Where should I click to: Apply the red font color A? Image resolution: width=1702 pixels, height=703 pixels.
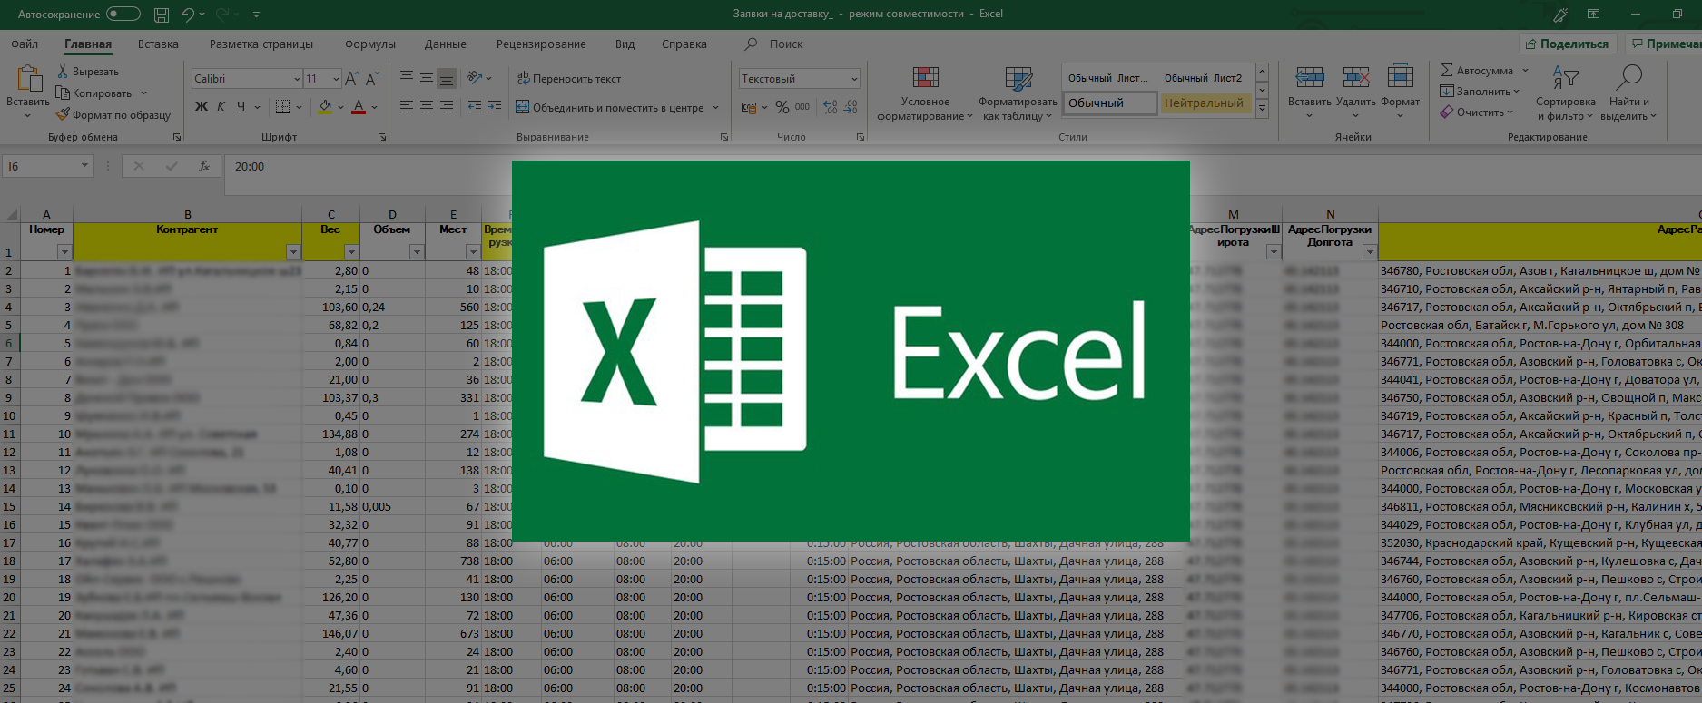359,107
